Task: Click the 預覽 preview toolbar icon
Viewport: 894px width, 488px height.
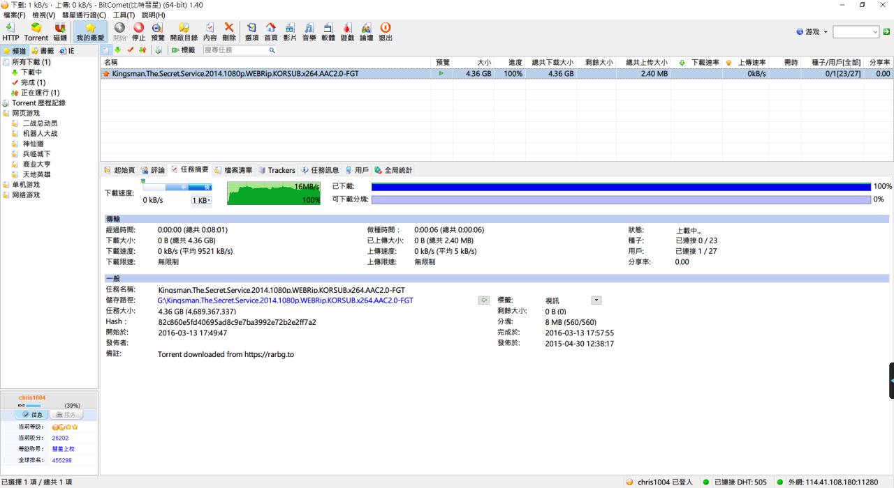Action: point(158,32)
